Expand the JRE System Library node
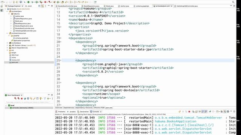Screen dimensions: 241x135 (7, 45)
